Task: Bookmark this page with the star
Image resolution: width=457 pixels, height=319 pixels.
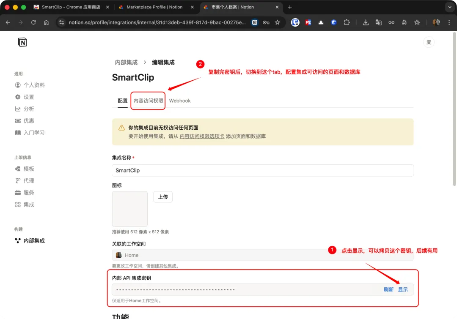Action: [x=278, y=22]
